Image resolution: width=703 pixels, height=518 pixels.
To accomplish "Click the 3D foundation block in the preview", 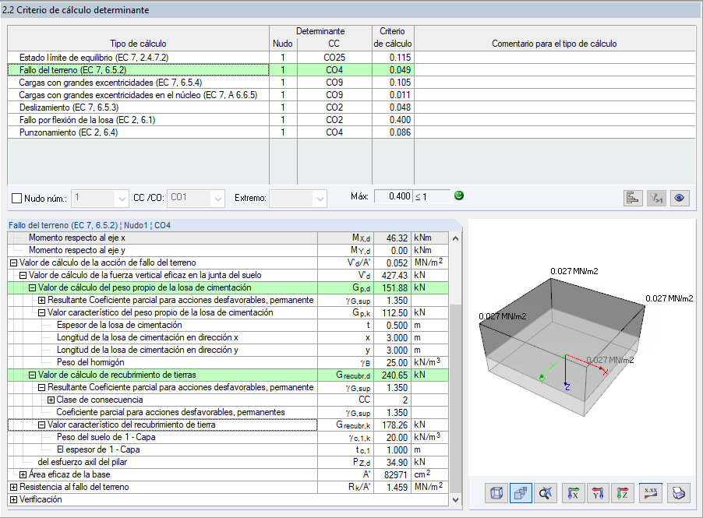I will 562,347.
